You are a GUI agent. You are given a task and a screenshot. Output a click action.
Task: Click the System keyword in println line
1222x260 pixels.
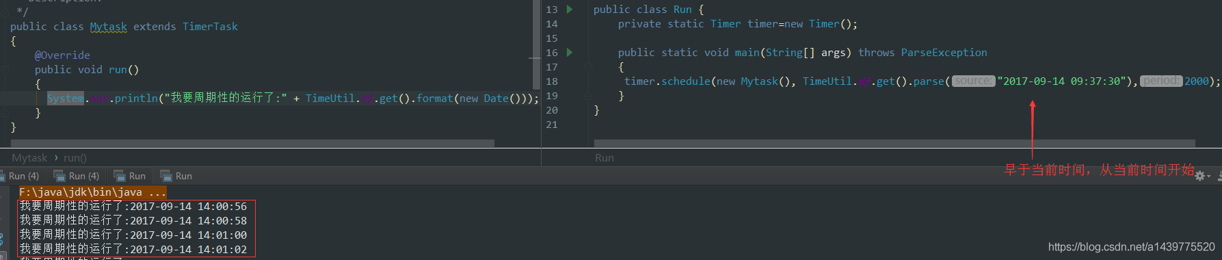(x=66, y=99)
